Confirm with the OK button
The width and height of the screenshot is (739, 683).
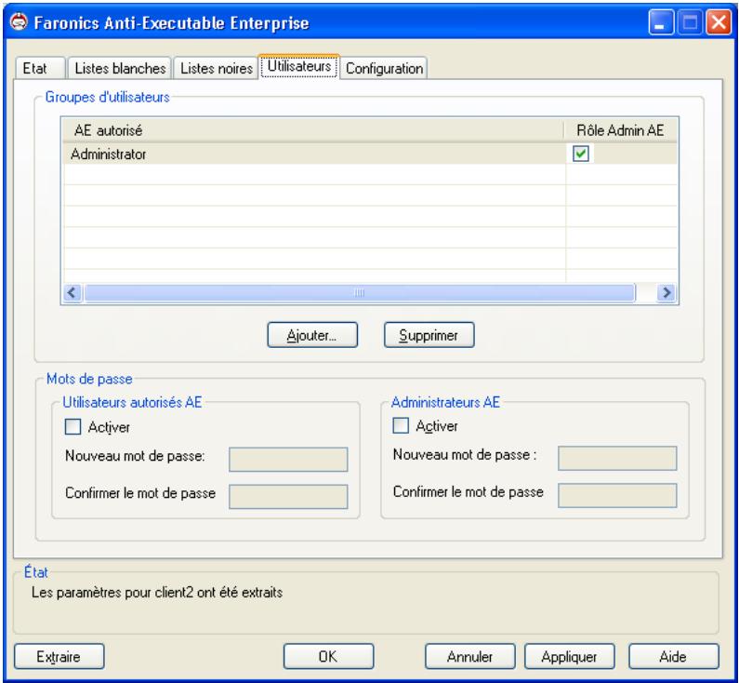coord(328,657)
